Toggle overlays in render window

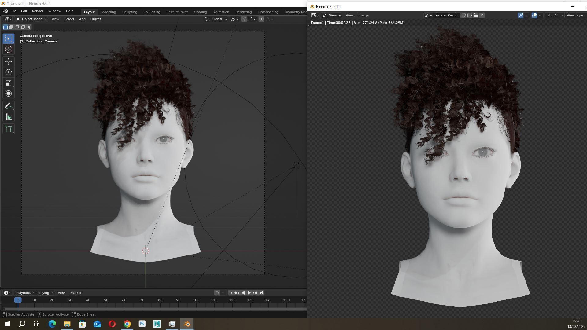coord(534,15)
